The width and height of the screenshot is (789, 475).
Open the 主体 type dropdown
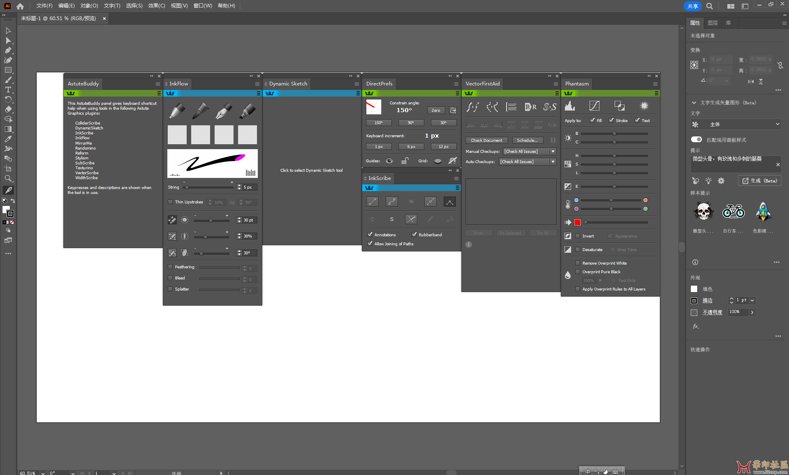[736, 124]
